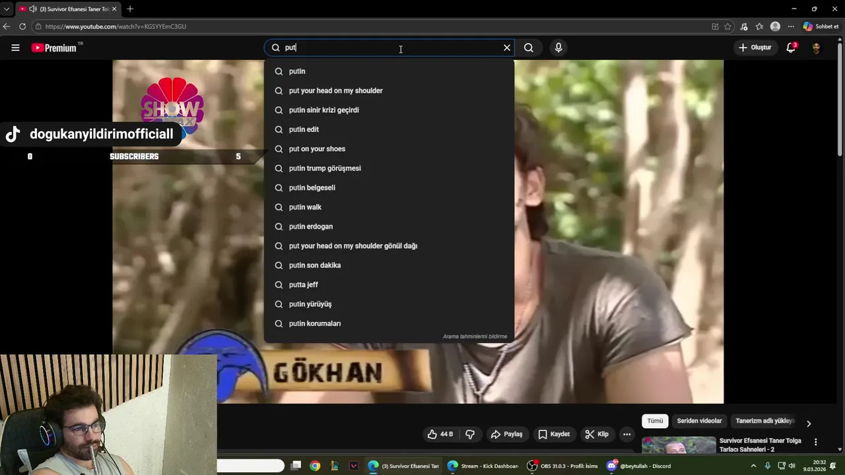Choose suggestion "putin walk"

click(x=389, y=207)
